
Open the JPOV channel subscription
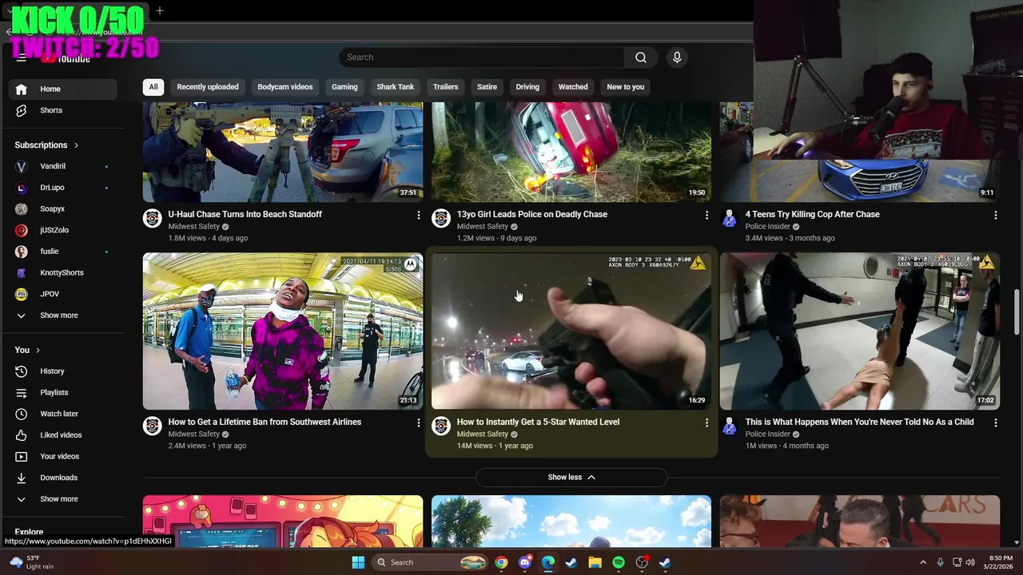point(62,294)
